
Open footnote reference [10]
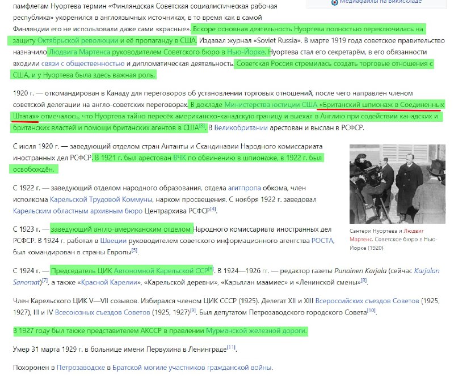tap(371, 310)
